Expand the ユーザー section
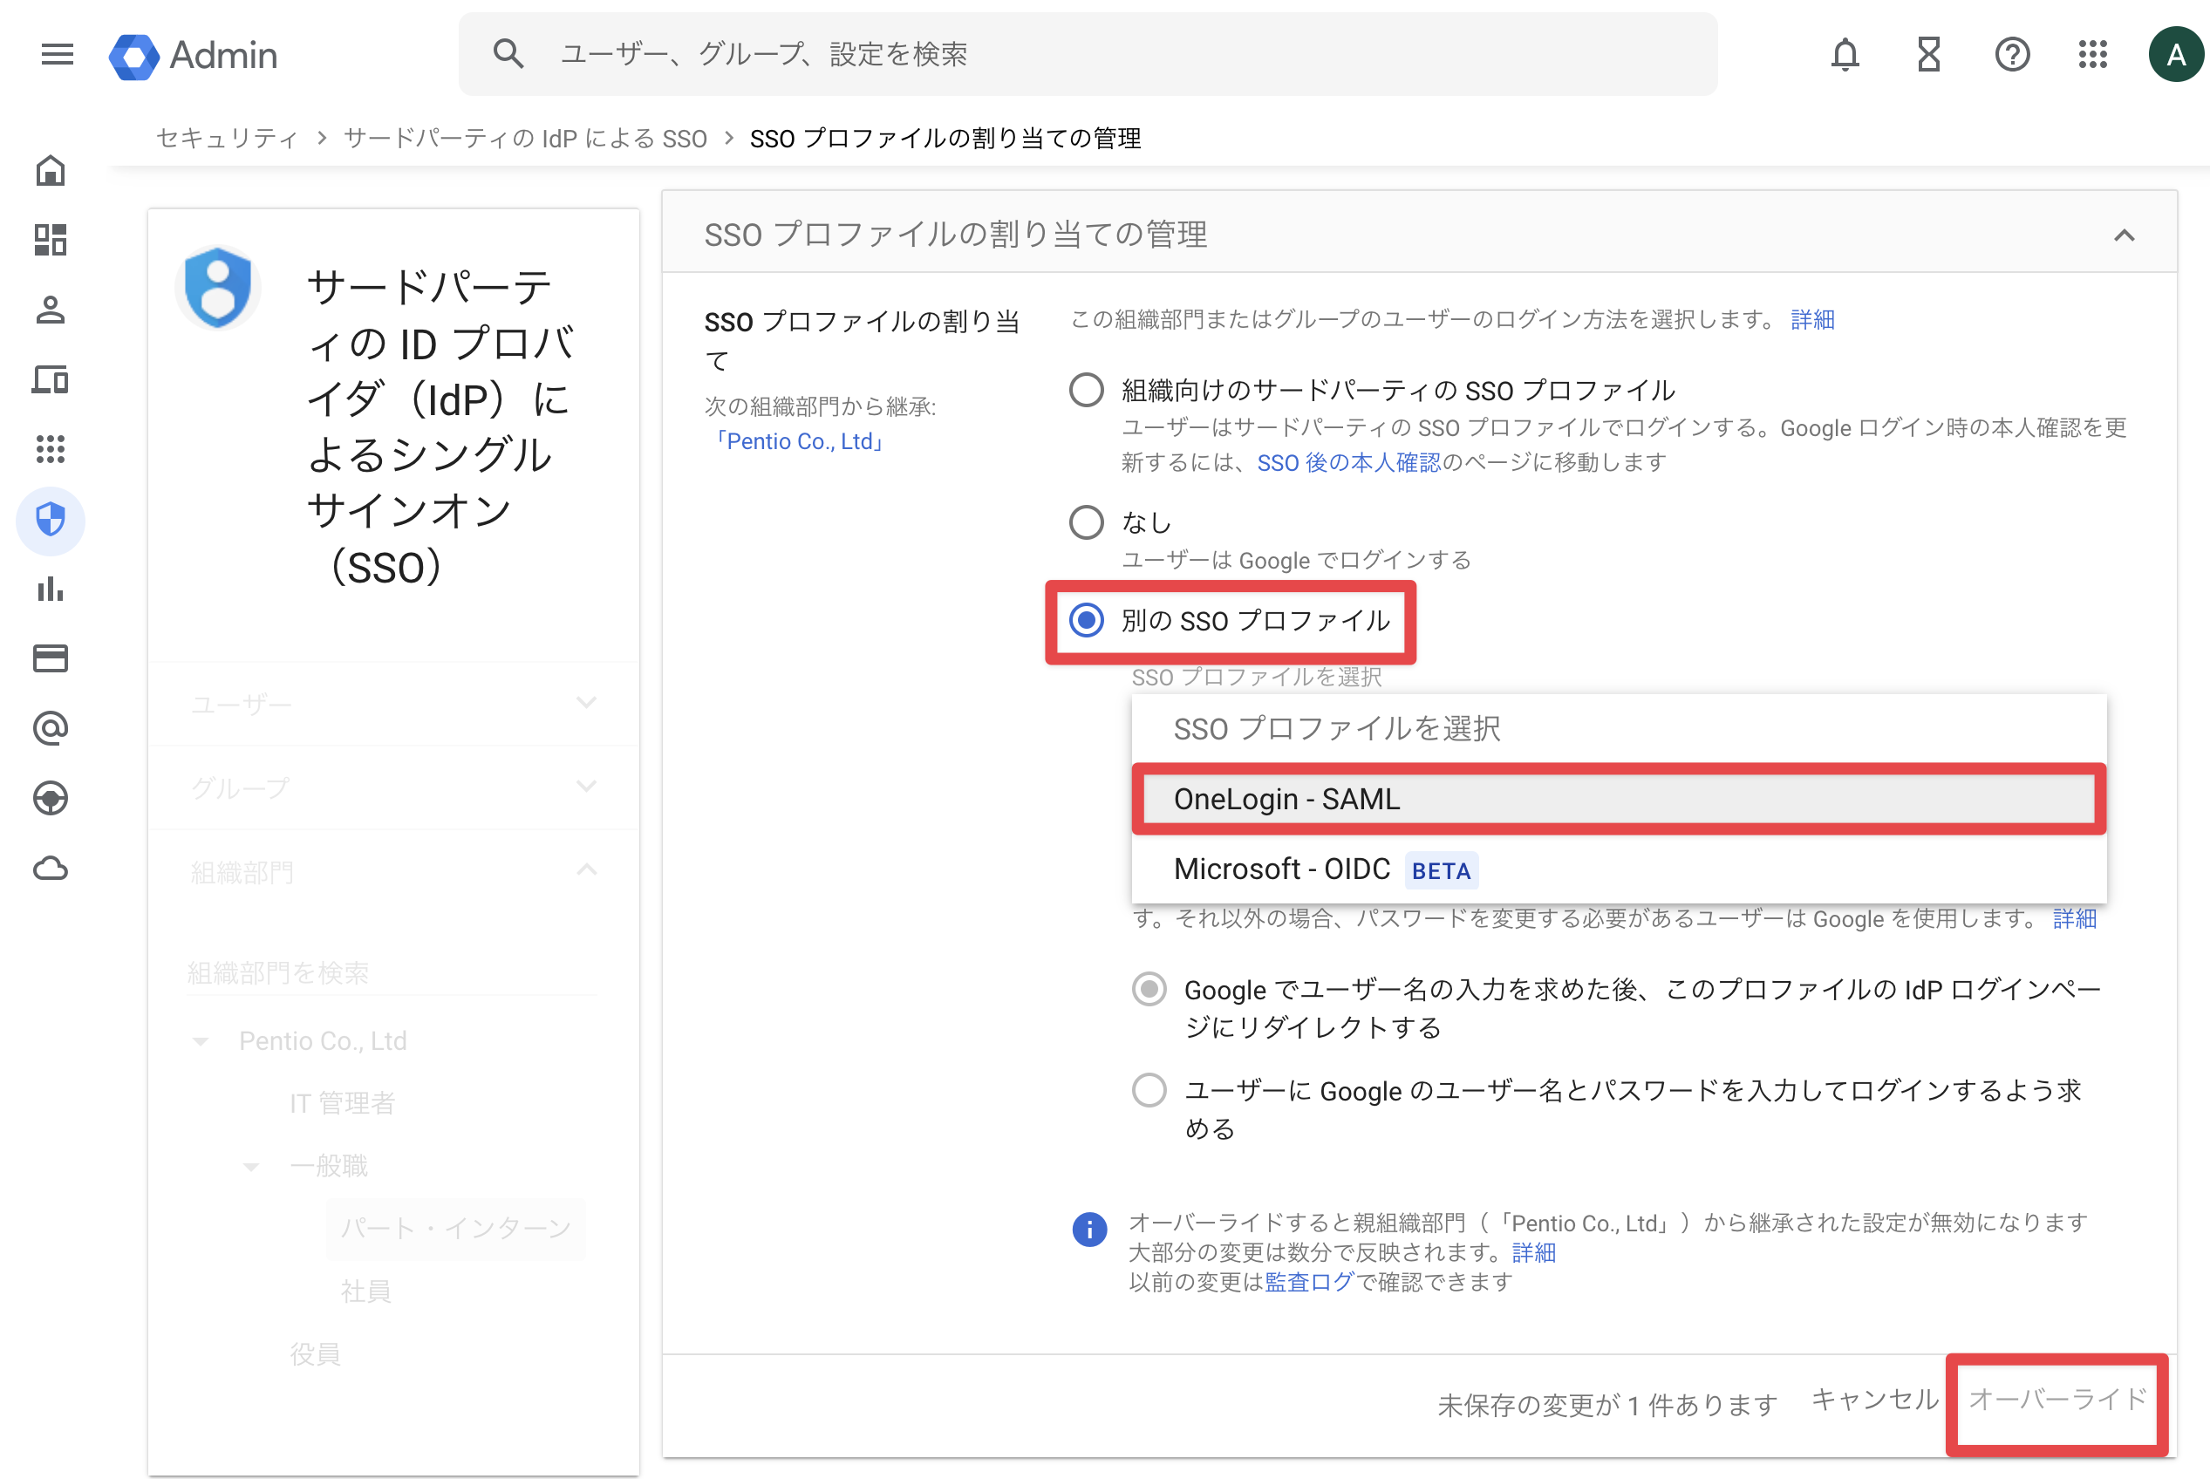The image size is (2210, 1479). pyautogui.click(x=394, y=704)
